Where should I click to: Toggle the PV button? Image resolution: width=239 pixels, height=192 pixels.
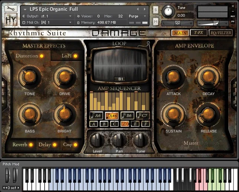click(x=233, y=21)
